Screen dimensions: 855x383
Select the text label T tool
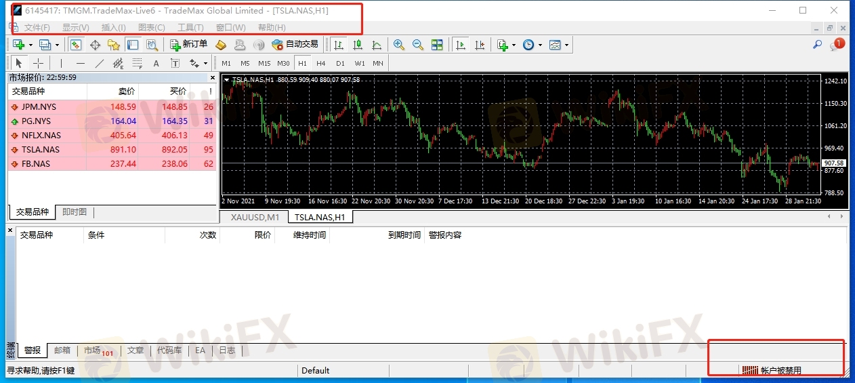click(x=175, y=63)
